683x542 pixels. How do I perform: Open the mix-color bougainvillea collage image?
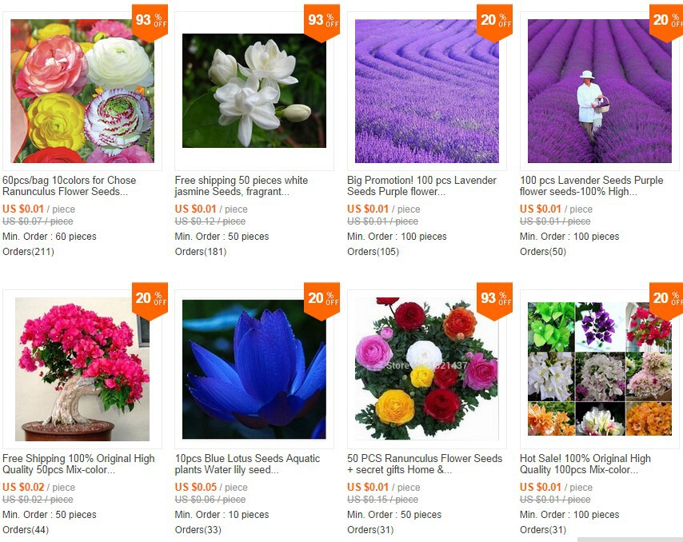600,369
